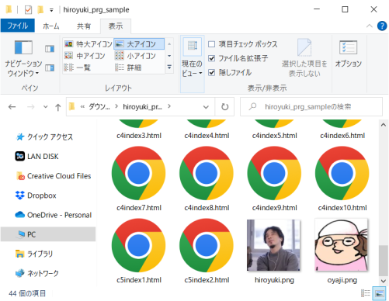
Task: Show hidden breadcrumb path double chevron
Action: click(82, 106)
